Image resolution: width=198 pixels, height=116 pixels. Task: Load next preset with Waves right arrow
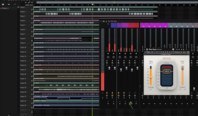tap(167, 52)
